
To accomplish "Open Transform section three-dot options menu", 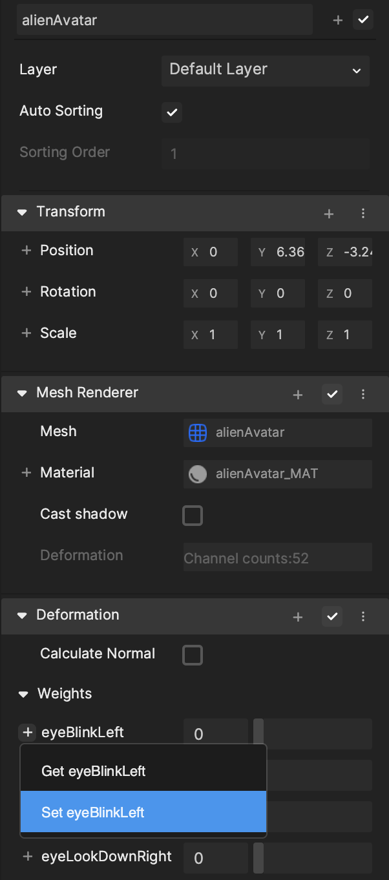I will point(363,213).
